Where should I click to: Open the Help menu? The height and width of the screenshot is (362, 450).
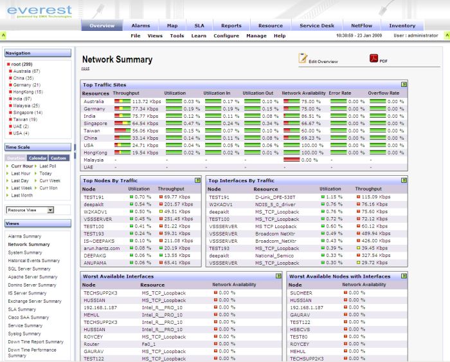[280, 35]
